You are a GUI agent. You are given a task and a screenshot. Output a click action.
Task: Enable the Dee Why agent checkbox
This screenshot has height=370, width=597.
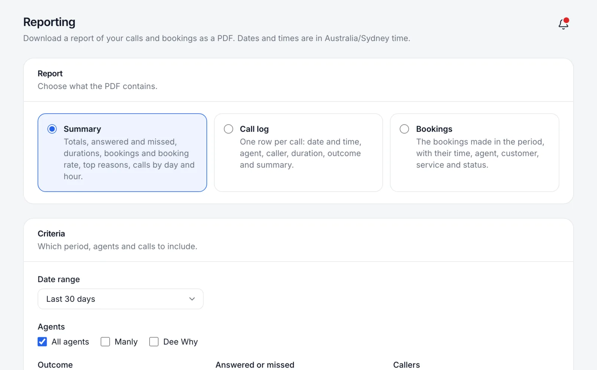[x=154, y=342]
